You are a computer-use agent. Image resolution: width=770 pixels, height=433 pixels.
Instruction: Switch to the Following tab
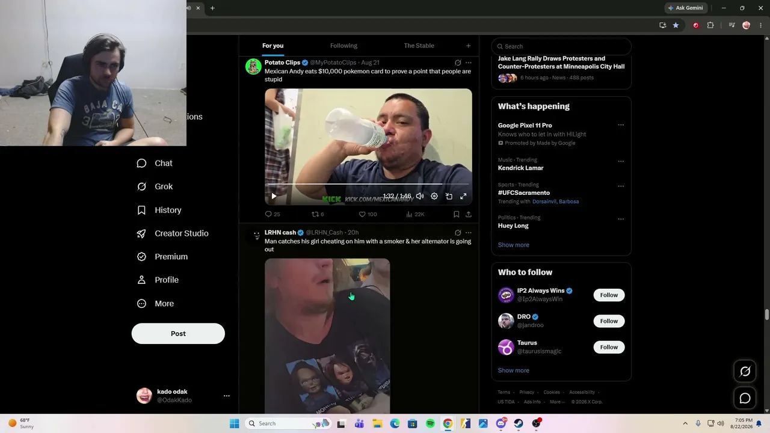[x=343, y=46]
